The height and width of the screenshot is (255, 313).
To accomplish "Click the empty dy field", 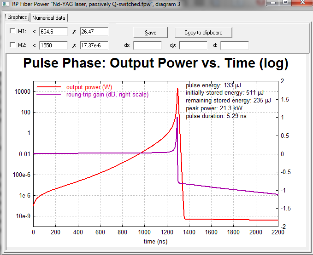I will tap(193, 45).
